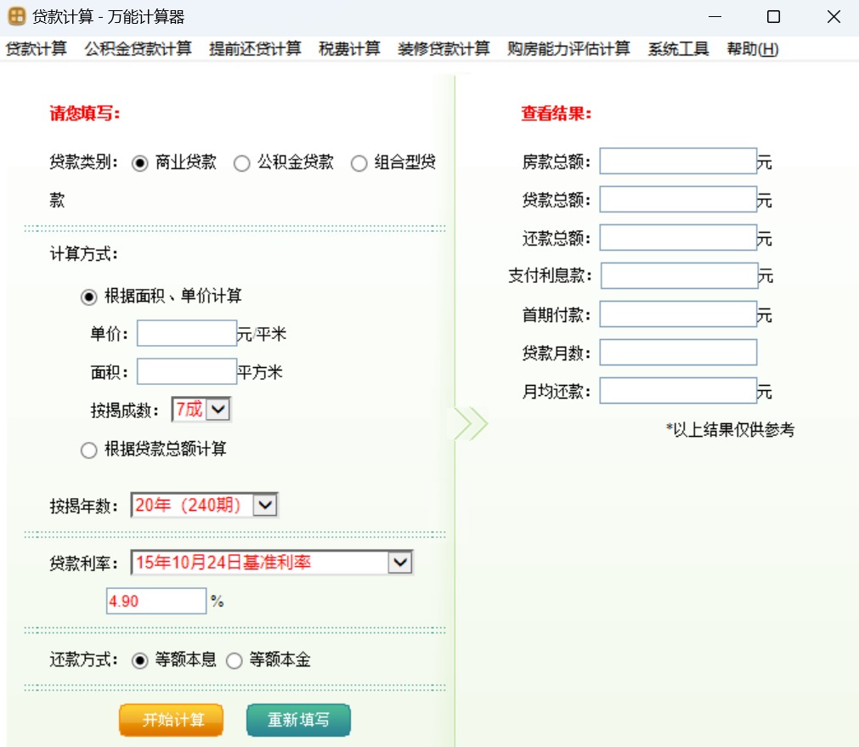The image size is (859, 747).
Task: Click the 月均还款 result field
Action: pyautogui.click(x=677, y=391)
